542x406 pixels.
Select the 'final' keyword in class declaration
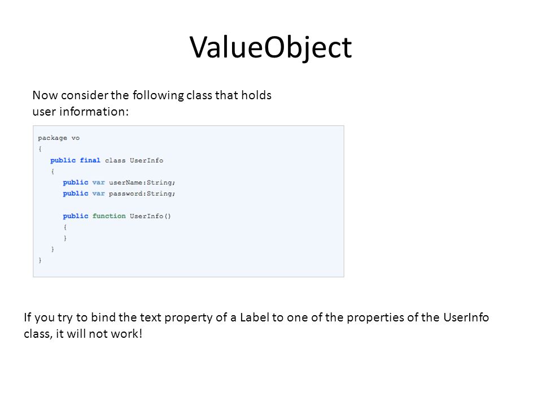(x=90, y=160)
